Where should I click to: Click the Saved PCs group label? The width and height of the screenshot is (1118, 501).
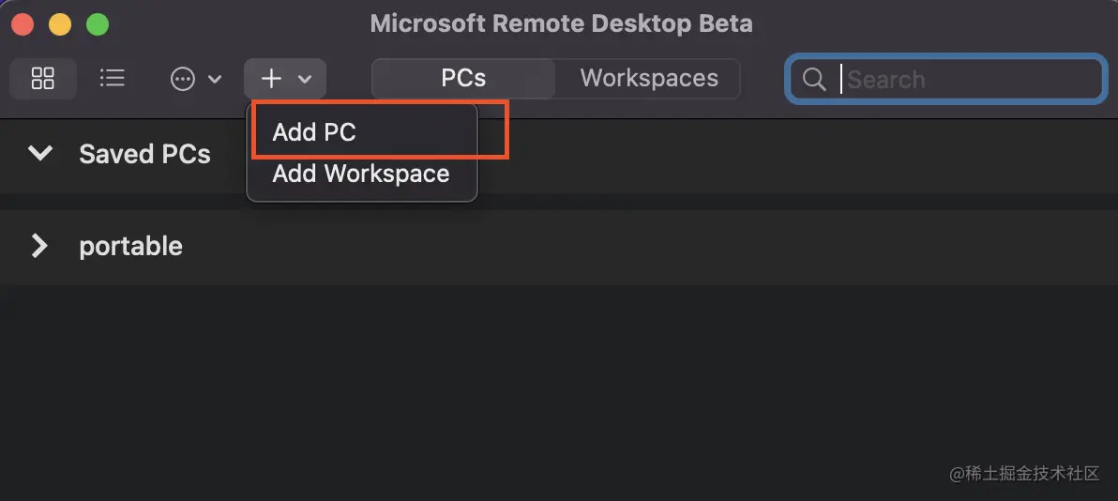click(x=144, y=154)
